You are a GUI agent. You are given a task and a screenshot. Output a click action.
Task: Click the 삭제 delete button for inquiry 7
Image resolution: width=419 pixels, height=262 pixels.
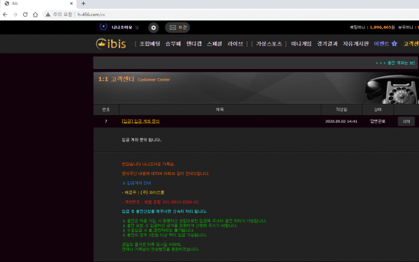(x=406, y=121)
